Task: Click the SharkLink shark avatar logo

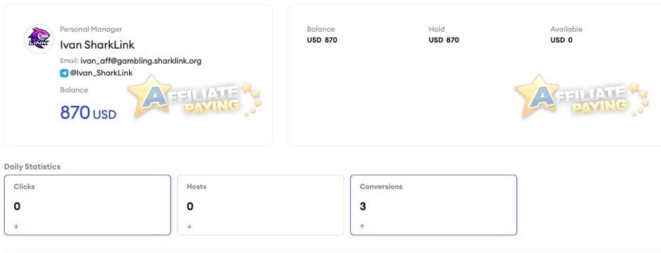Action: click(x=39, y=39)
